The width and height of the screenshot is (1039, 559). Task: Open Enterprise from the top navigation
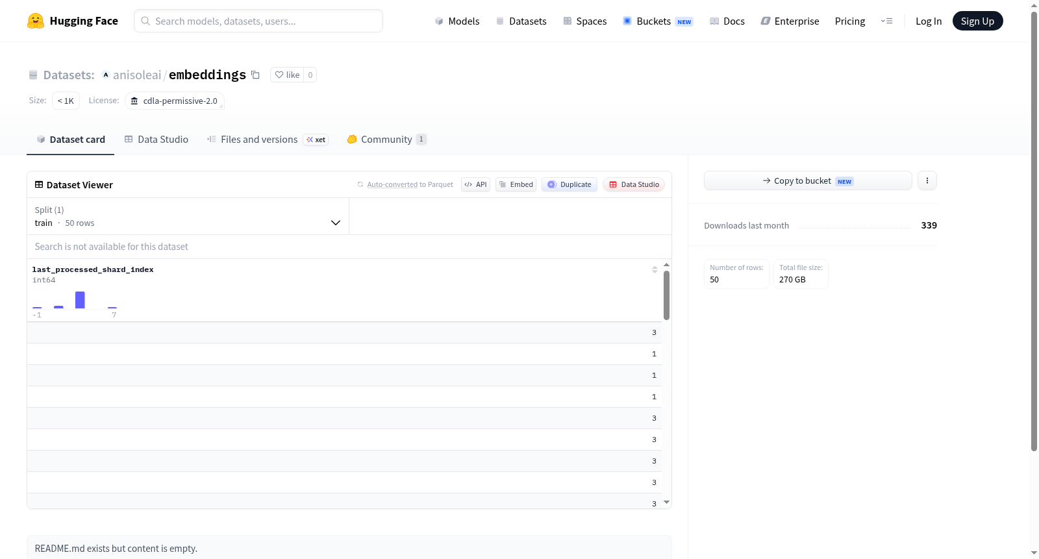pyautogui.click(x=790, y=21)
